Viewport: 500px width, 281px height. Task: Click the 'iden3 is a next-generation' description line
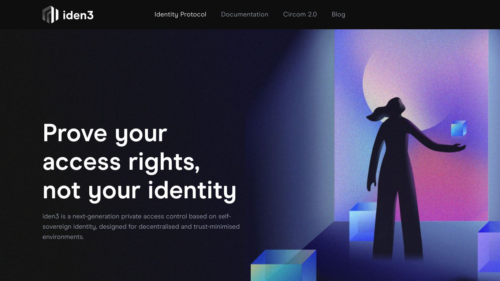point(137,216)
